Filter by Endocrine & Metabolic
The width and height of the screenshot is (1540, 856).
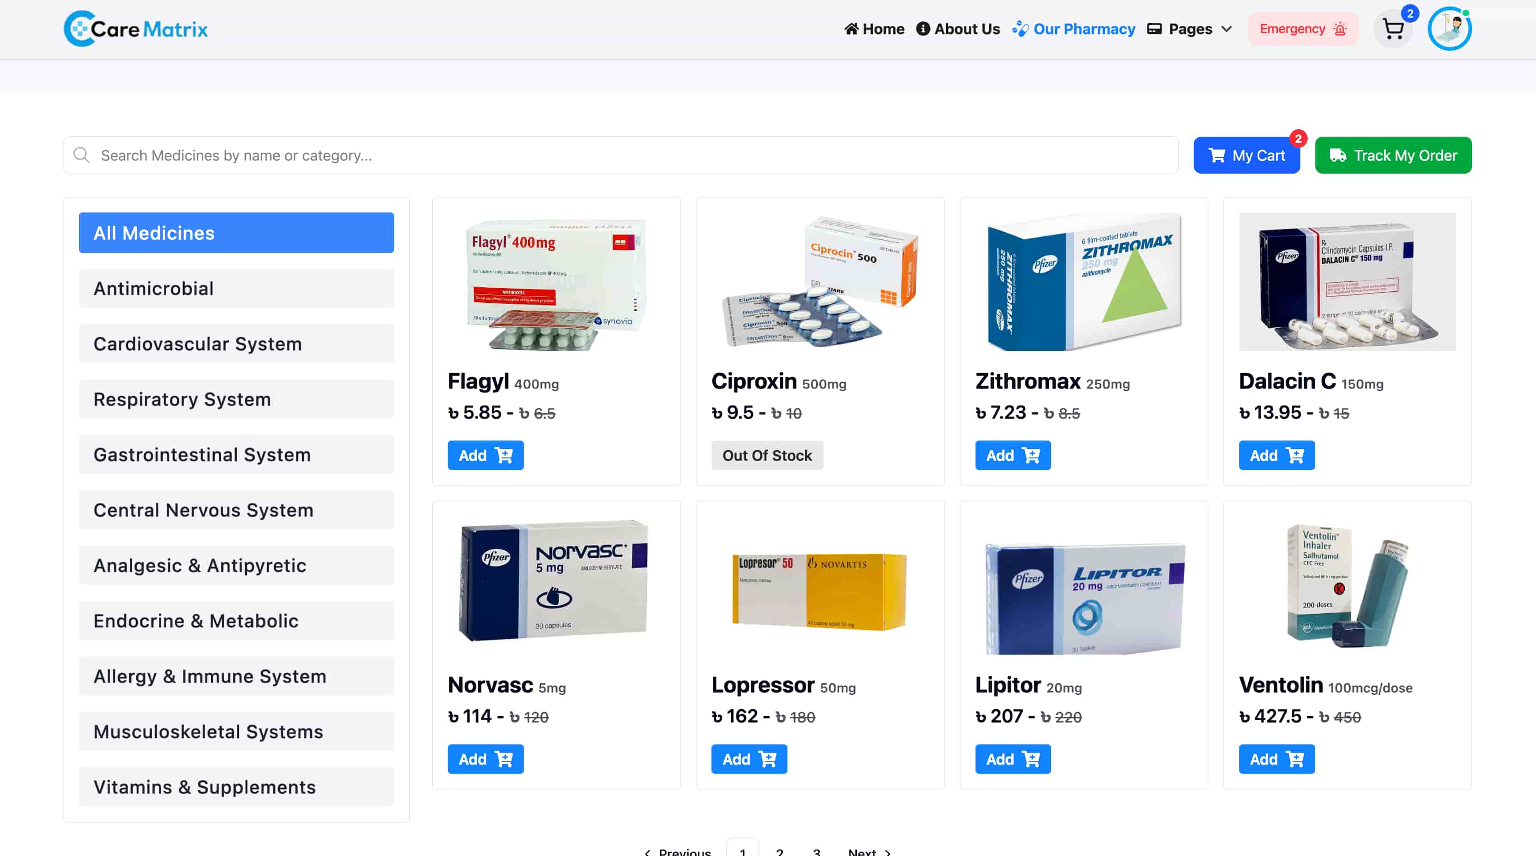coord(237,621)
